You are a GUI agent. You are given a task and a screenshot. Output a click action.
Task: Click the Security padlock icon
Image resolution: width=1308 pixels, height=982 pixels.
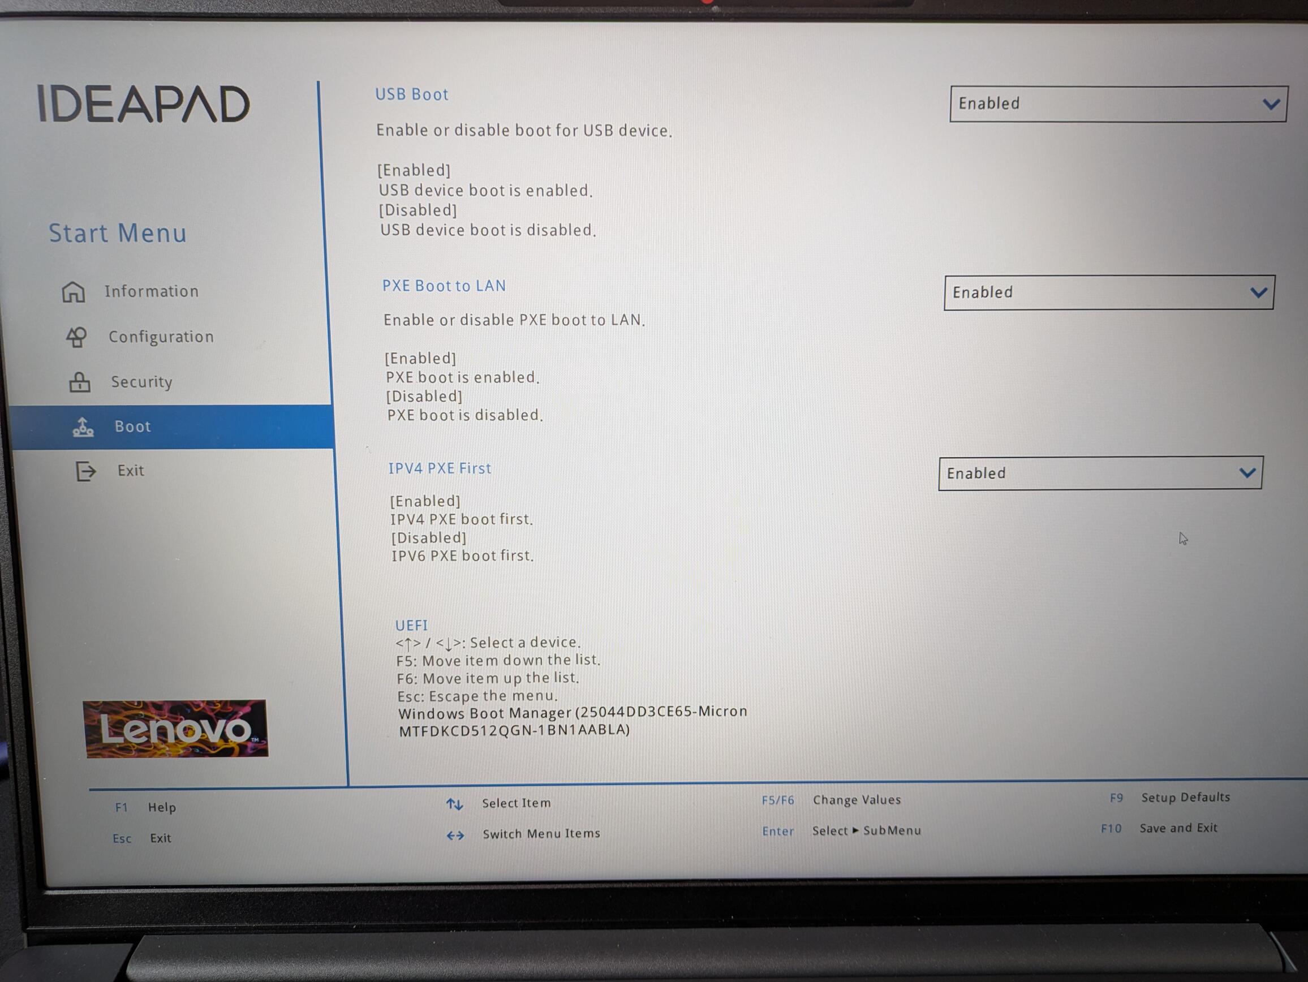[80, 382]
